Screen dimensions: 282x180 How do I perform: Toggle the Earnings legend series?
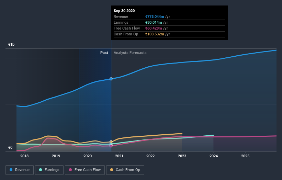[49, 170]
